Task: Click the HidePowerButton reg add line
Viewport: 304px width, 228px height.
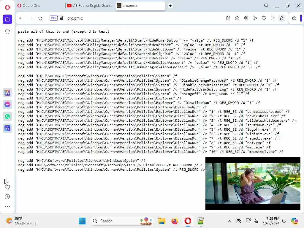Action: [x=136, y=40]
